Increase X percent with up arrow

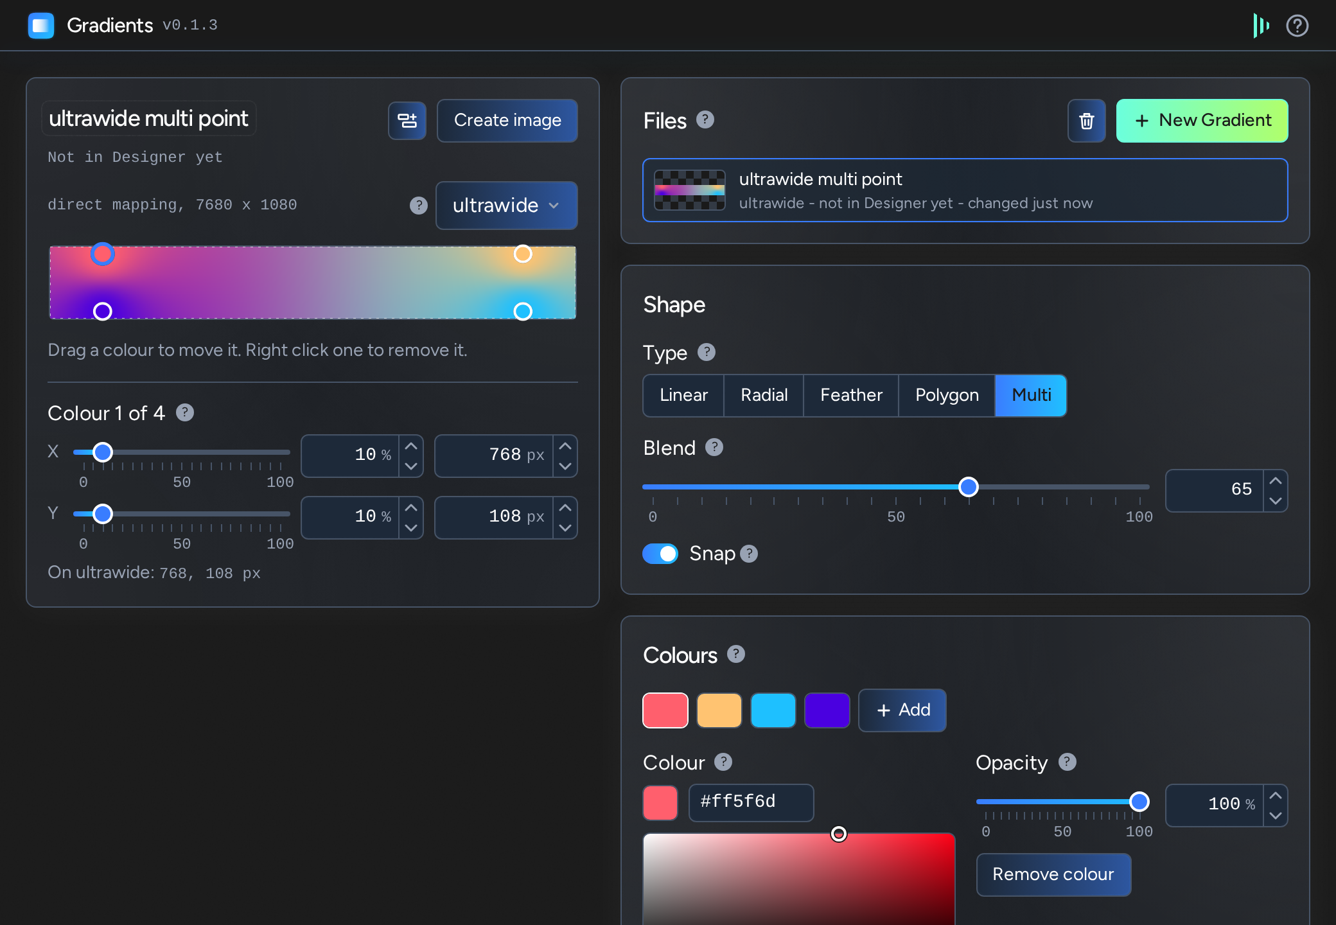pyautogui.click(x=411, y=446)
